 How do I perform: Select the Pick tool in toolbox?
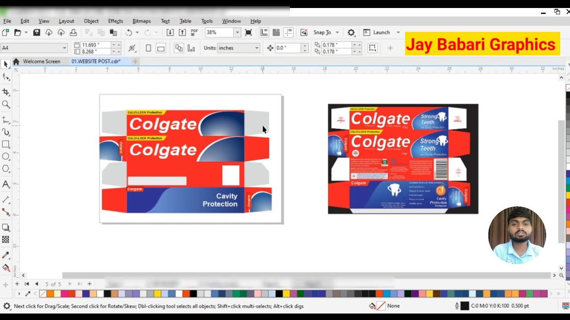(x=6, y=64)
